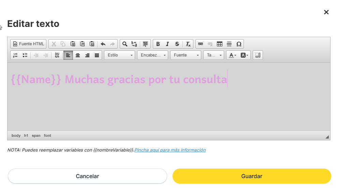Open the 'Pincha aquí para más información' link
The height and width of the screenshot is (189, 339).
coord(170,150)
